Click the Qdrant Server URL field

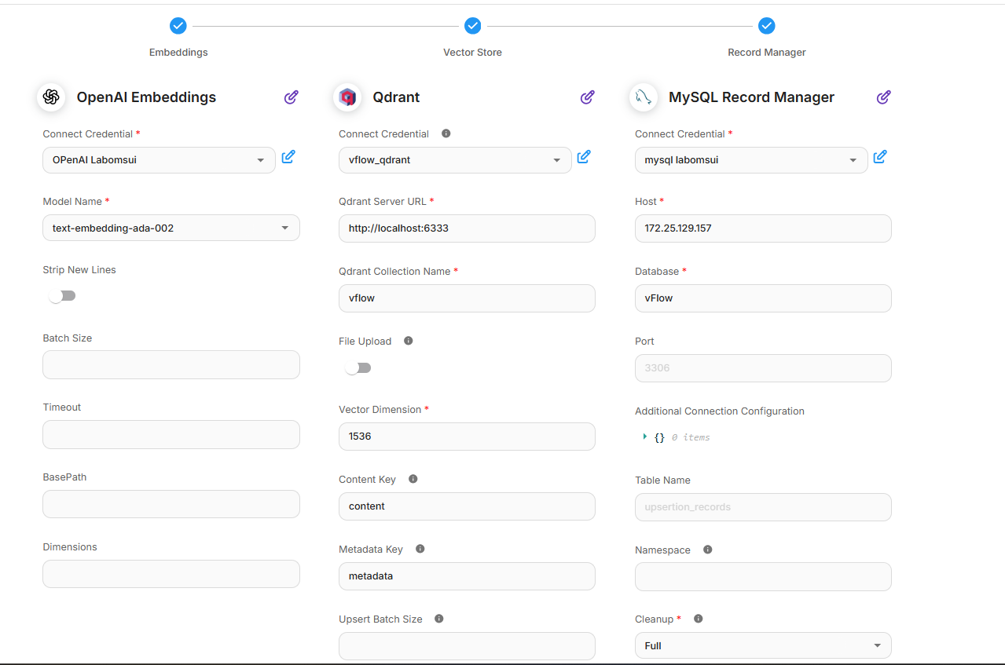pos(467,228)
